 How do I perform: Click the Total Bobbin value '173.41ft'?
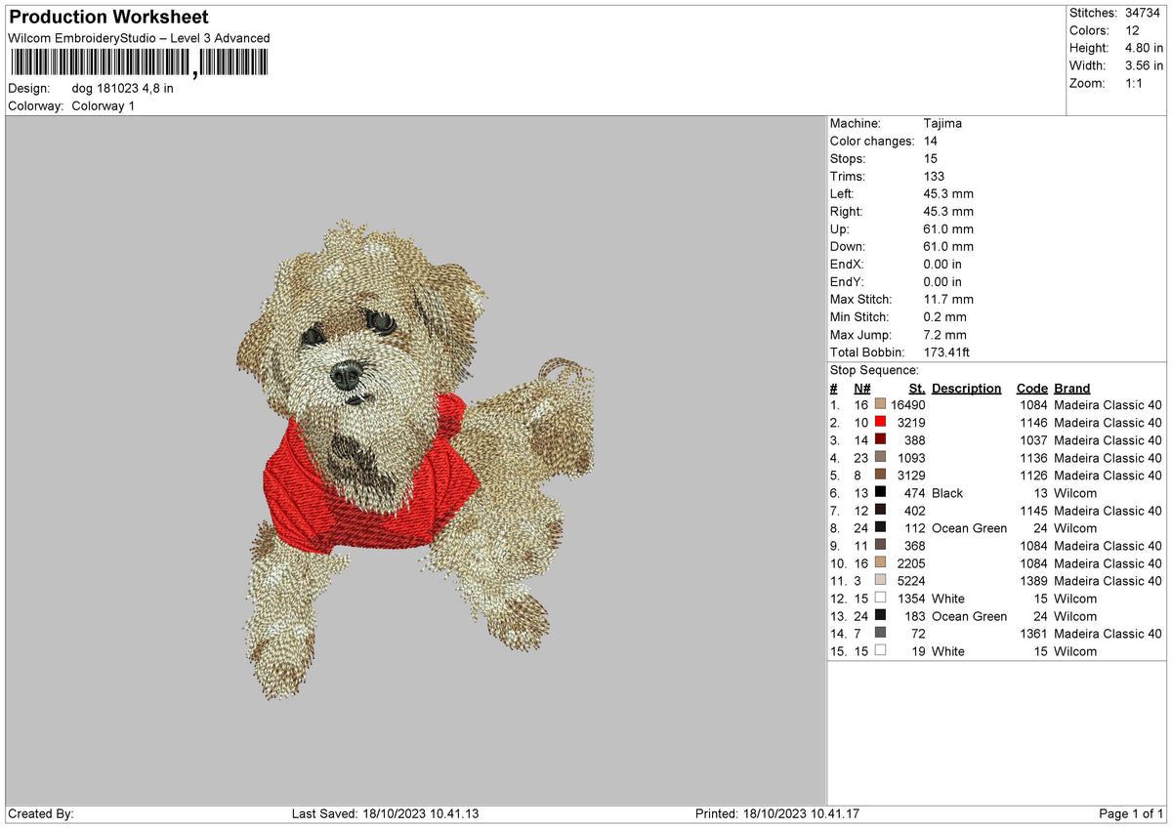(946, 352)
